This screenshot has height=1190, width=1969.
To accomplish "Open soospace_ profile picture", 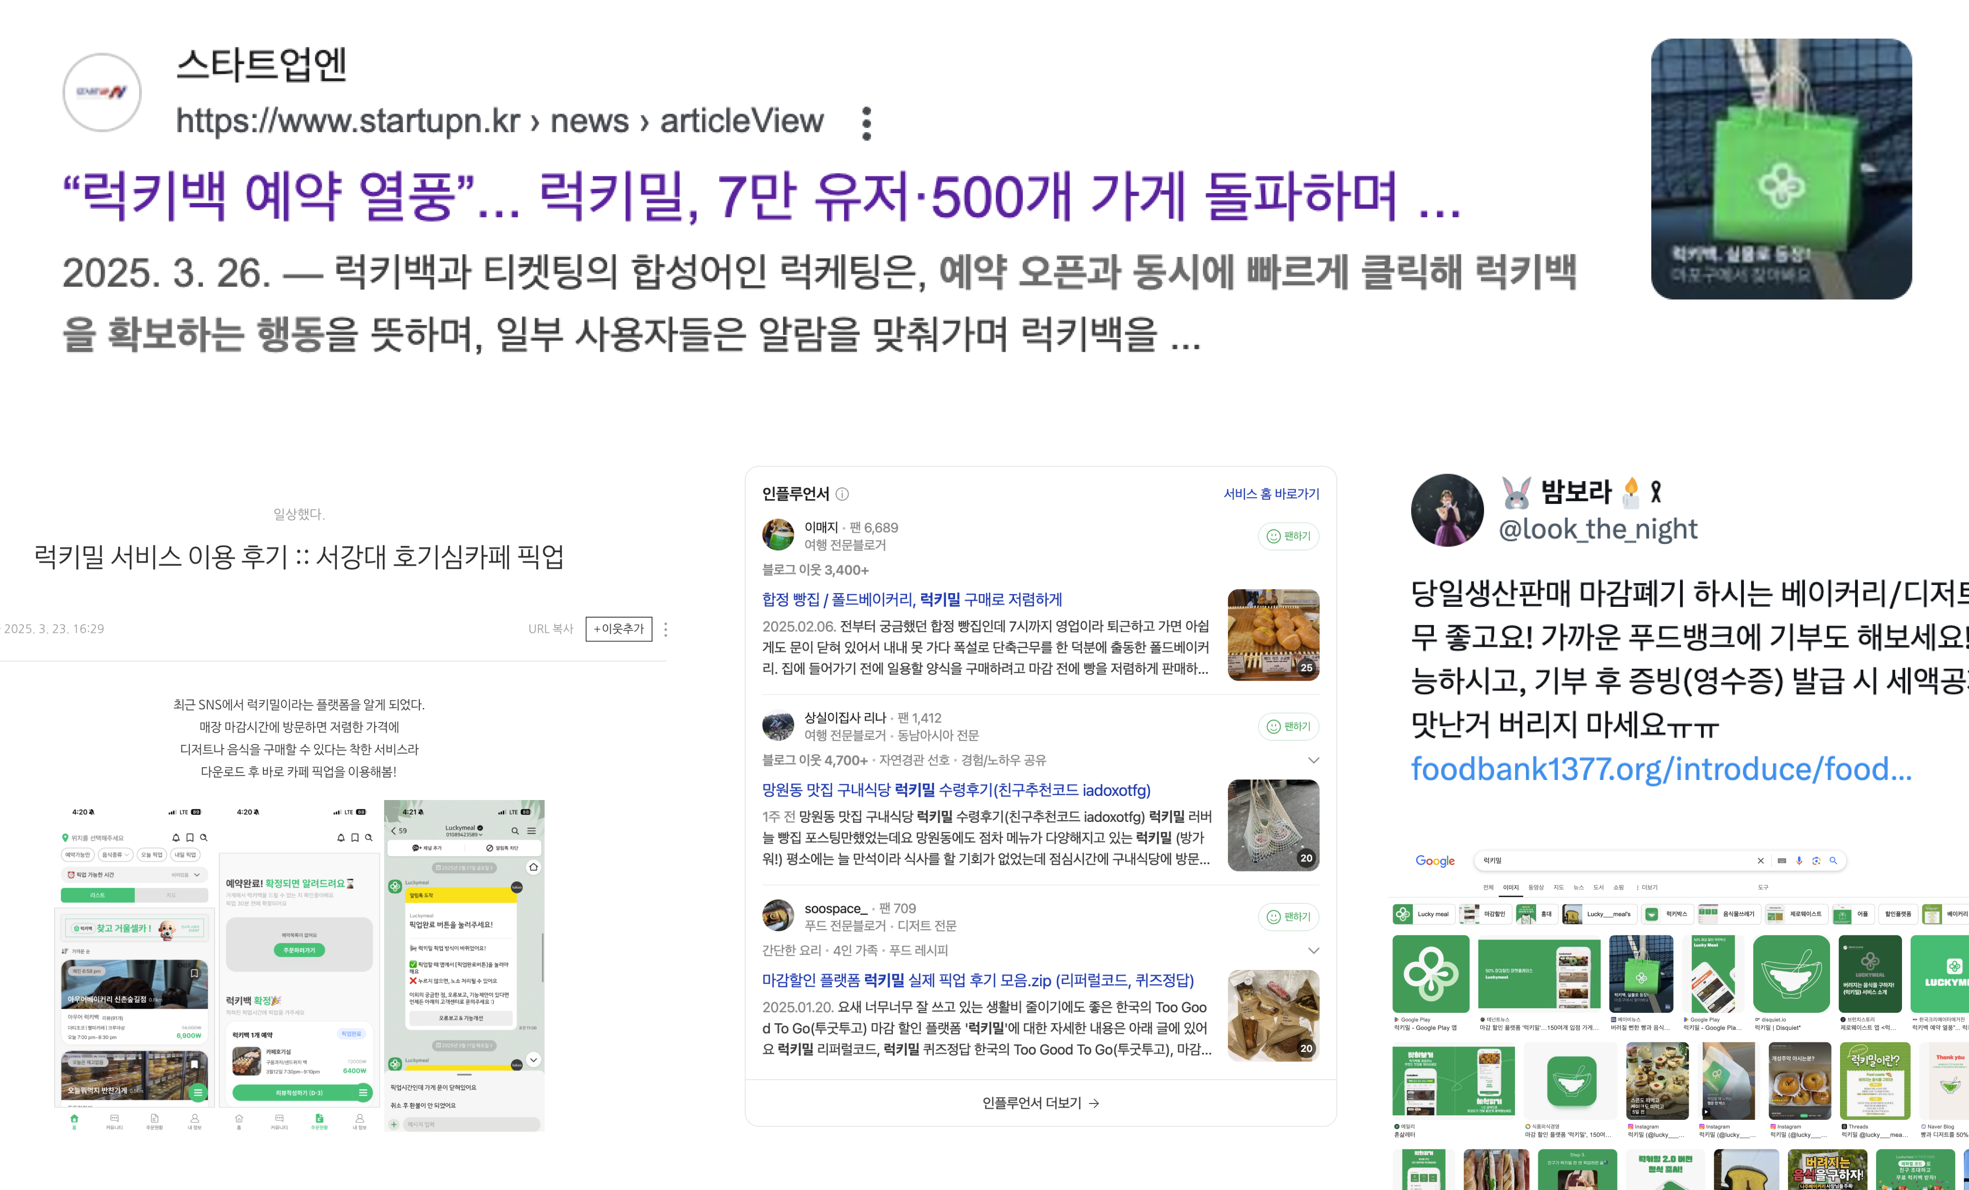I will 778,915.
